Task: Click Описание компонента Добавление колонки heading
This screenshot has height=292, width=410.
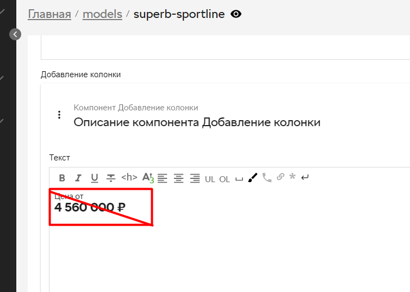Action: click(197, 122)
